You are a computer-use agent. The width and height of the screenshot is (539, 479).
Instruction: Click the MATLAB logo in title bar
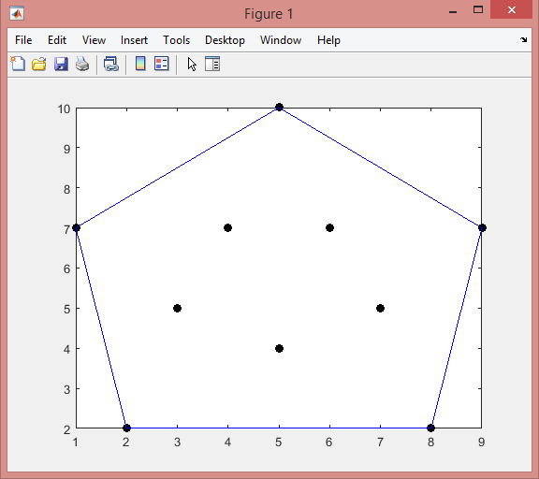pyautogui.click(x=17, y=14)
